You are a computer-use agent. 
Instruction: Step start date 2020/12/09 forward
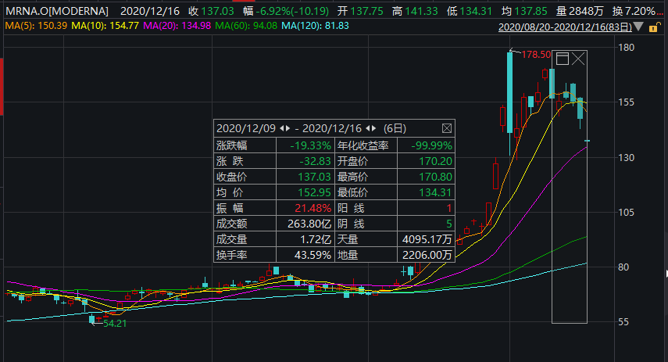coord(289,128)
